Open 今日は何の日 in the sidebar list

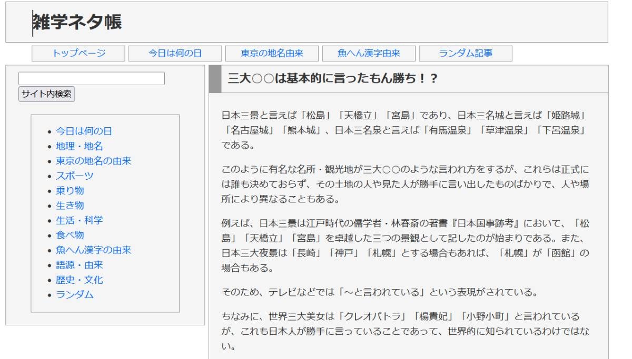84,131
